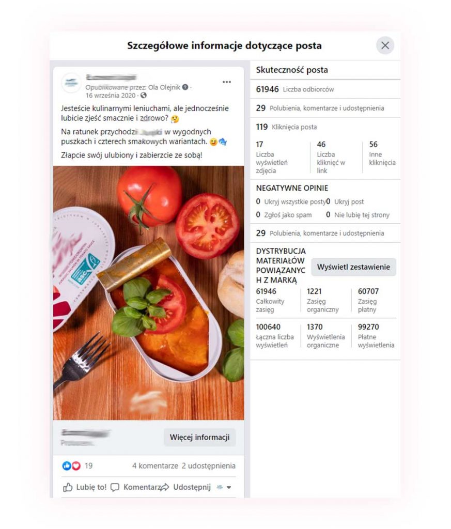Click the globe public visibility icon

tap(144, 96)
